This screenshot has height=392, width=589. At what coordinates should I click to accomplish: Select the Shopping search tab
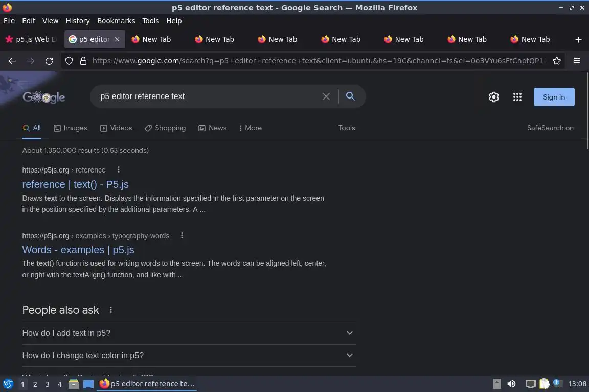point(165,128)
